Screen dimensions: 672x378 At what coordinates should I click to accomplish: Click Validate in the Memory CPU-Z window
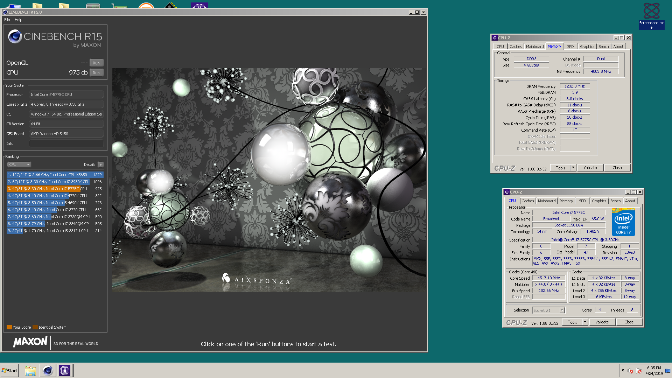(590, 168)
